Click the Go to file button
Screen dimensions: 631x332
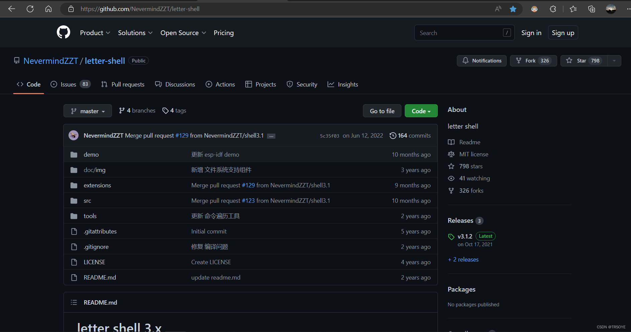click(x=382, y=111)
